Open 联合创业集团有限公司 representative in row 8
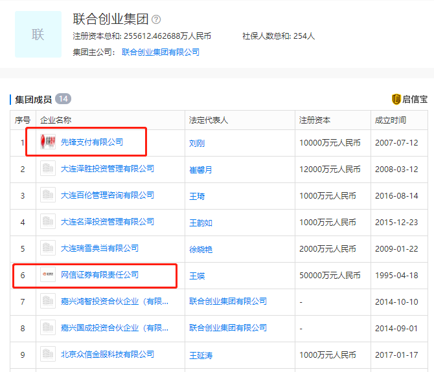The image size is (434, 372). point(228,328)
